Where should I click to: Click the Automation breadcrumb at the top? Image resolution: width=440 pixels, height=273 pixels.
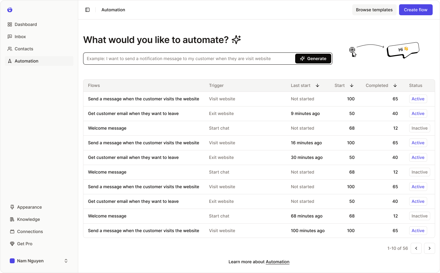(113, 9)
